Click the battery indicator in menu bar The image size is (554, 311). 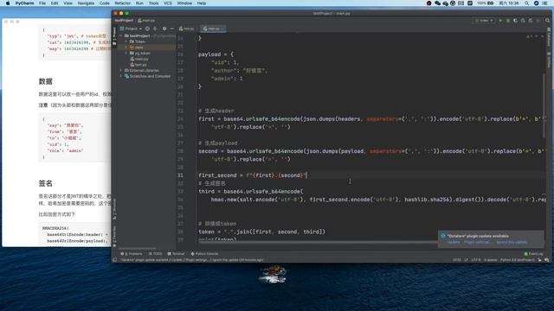(486, 3)
